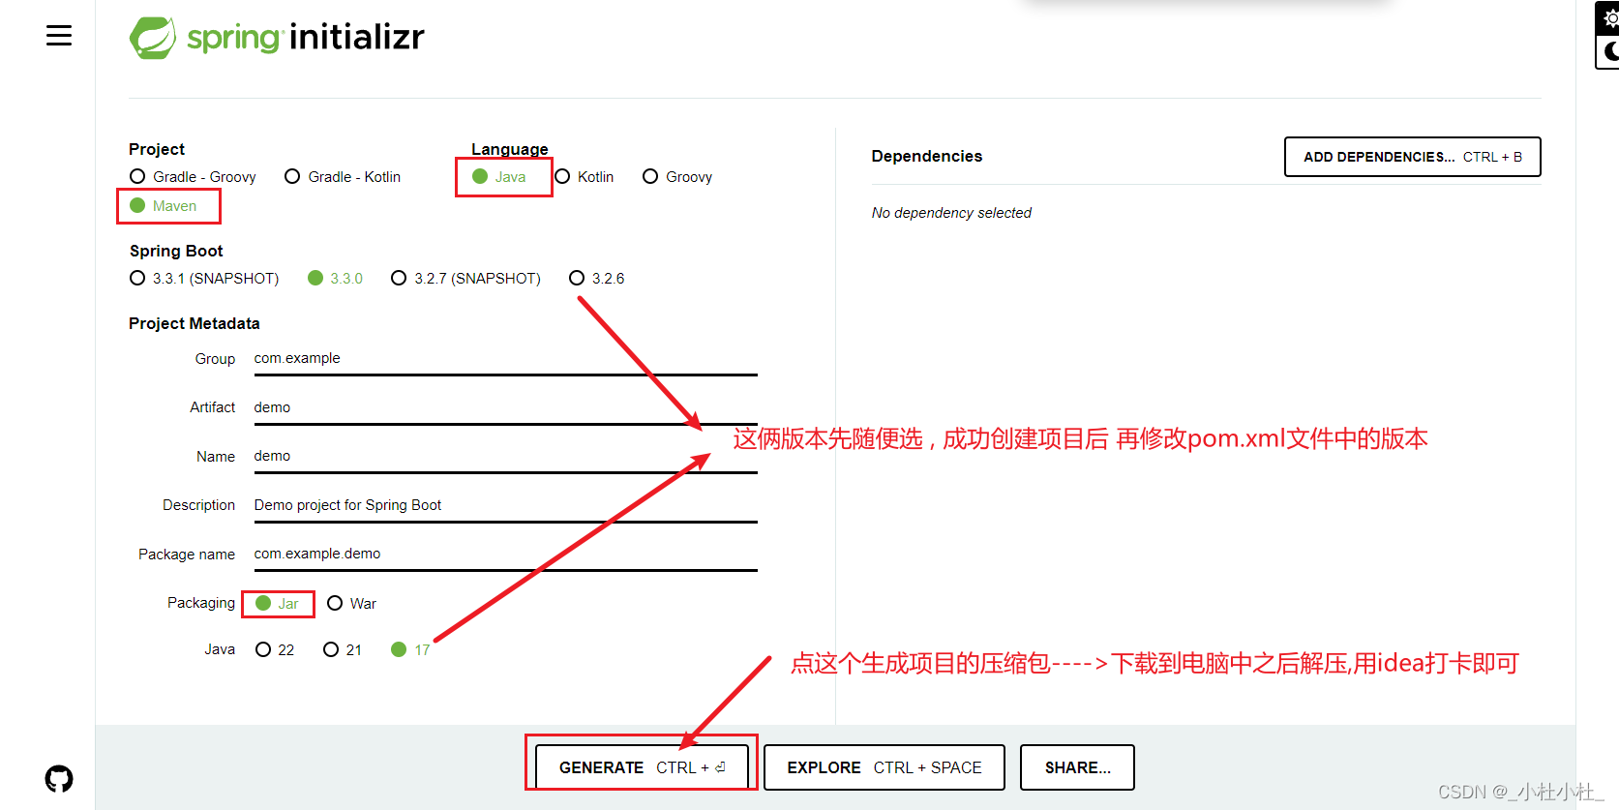Click the SHARE... button
The height and width of the screenshot is (810, 1619).
[1077, 767]
